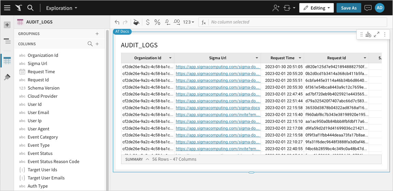Apply percent format to column
393x191 pixels.
point(157,22)
